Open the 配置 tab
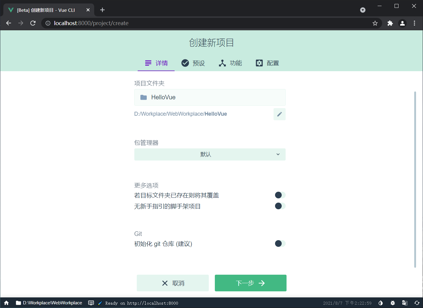The width and height of the screenshot is (423, 308). click(x=267, y=63)
